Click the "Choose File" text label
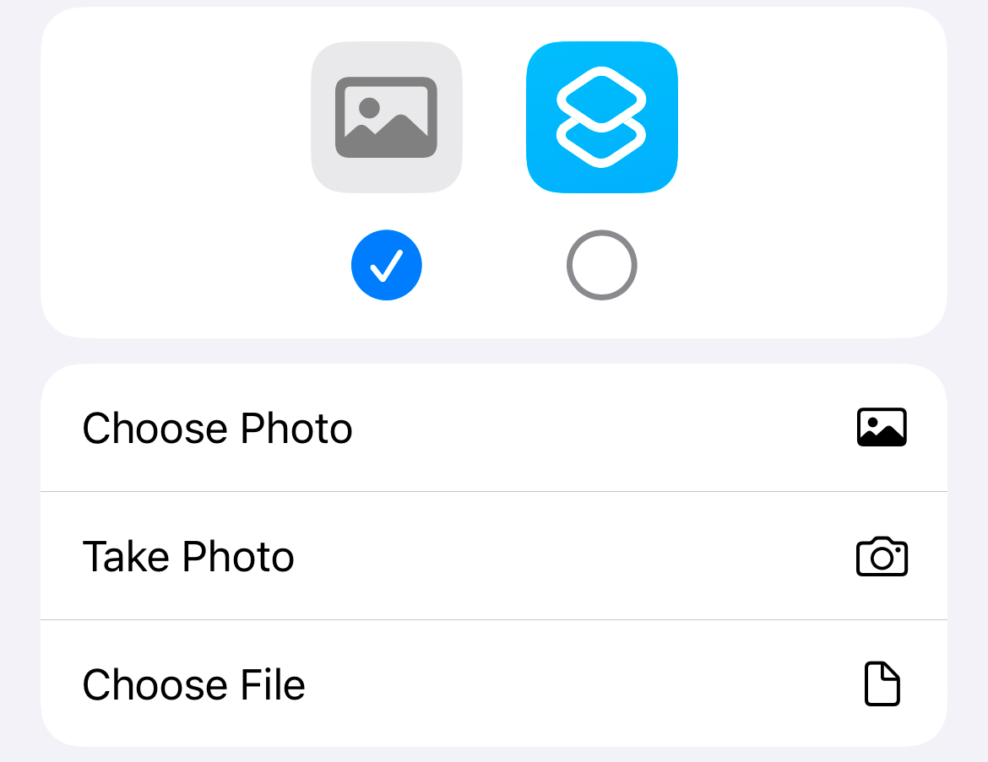 (193, 684)
